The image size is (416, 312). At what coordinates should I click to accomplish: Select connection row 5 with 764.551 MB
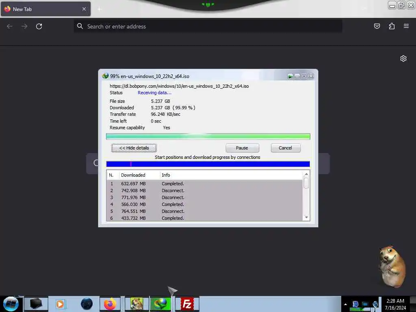(205, 211)
